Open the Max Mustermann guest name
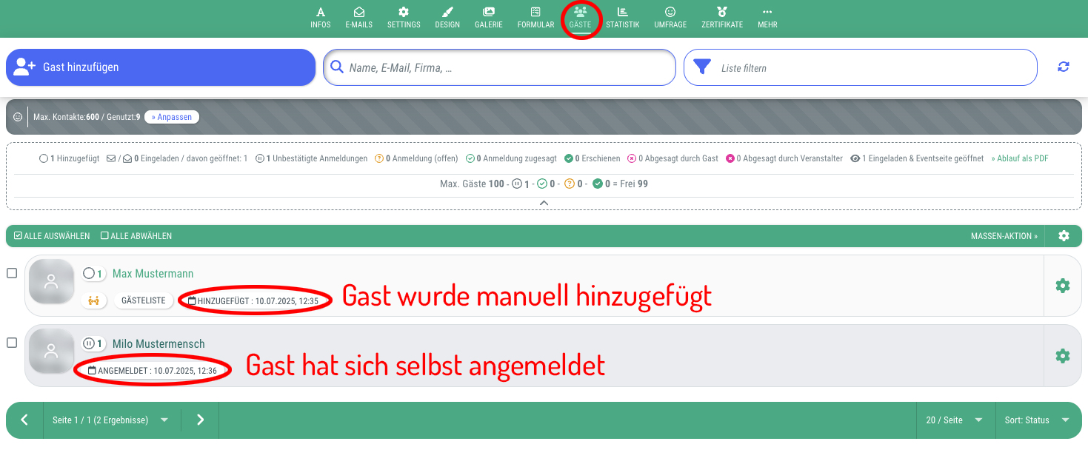 (153, 274)
